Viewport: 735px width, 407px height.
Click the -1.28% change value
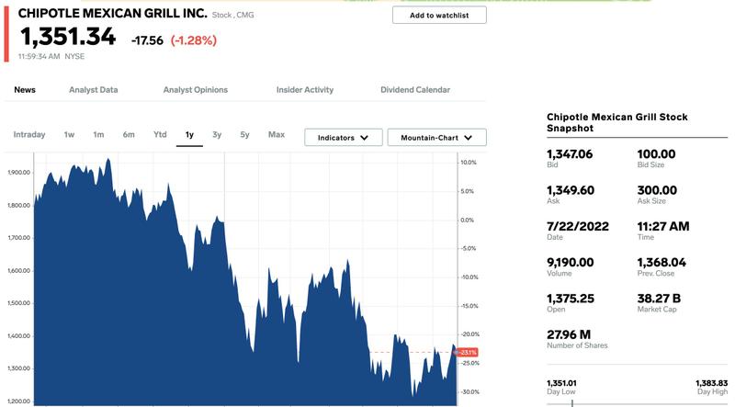point(194,40)
